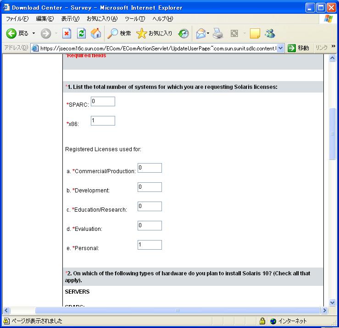Click the Evaluation count field
The image size is (339, 328).
(150, 225)
